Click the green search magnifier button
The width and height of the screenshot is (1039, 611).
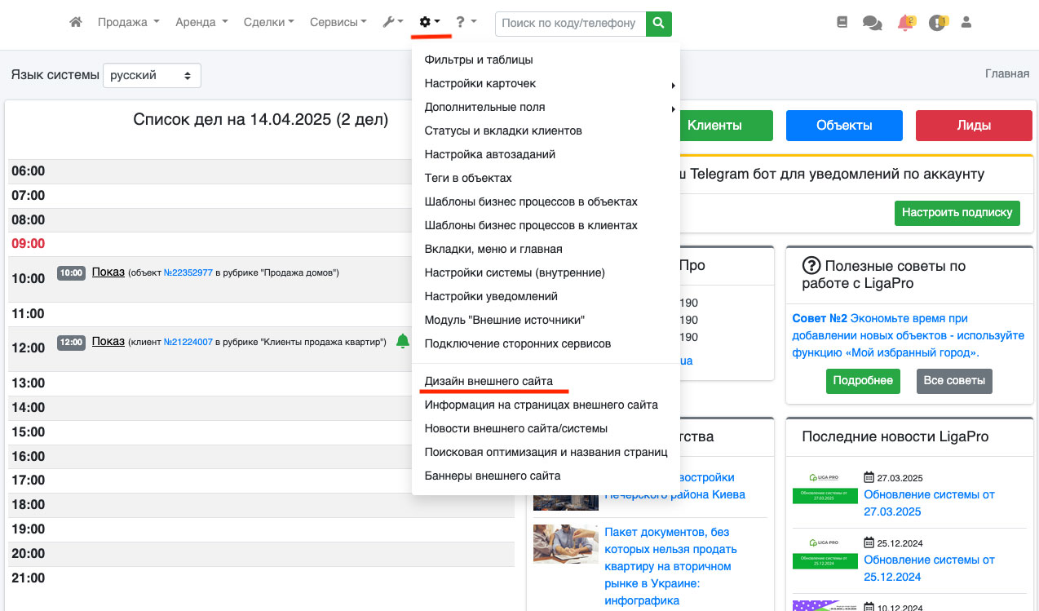coord(659,23)
